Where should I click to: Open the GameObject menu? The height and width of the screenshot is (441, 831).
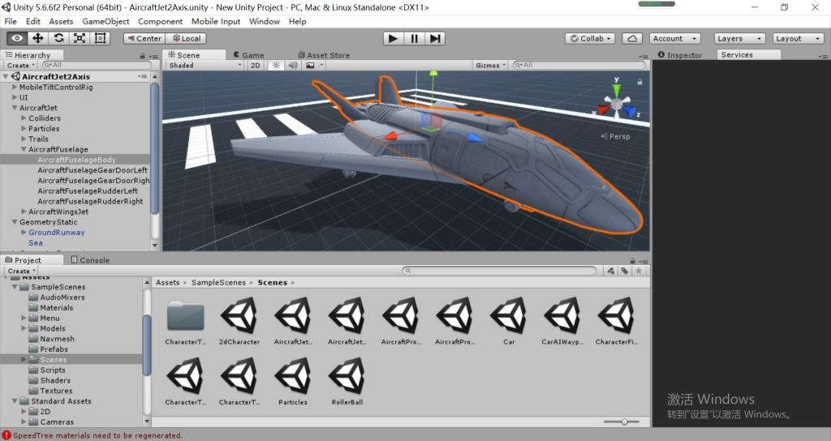[x=105, y=21]
